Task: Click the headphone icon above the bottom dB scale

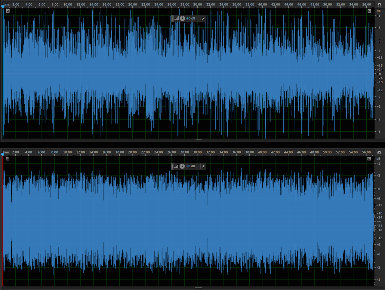Action: (x=379, y=153)
